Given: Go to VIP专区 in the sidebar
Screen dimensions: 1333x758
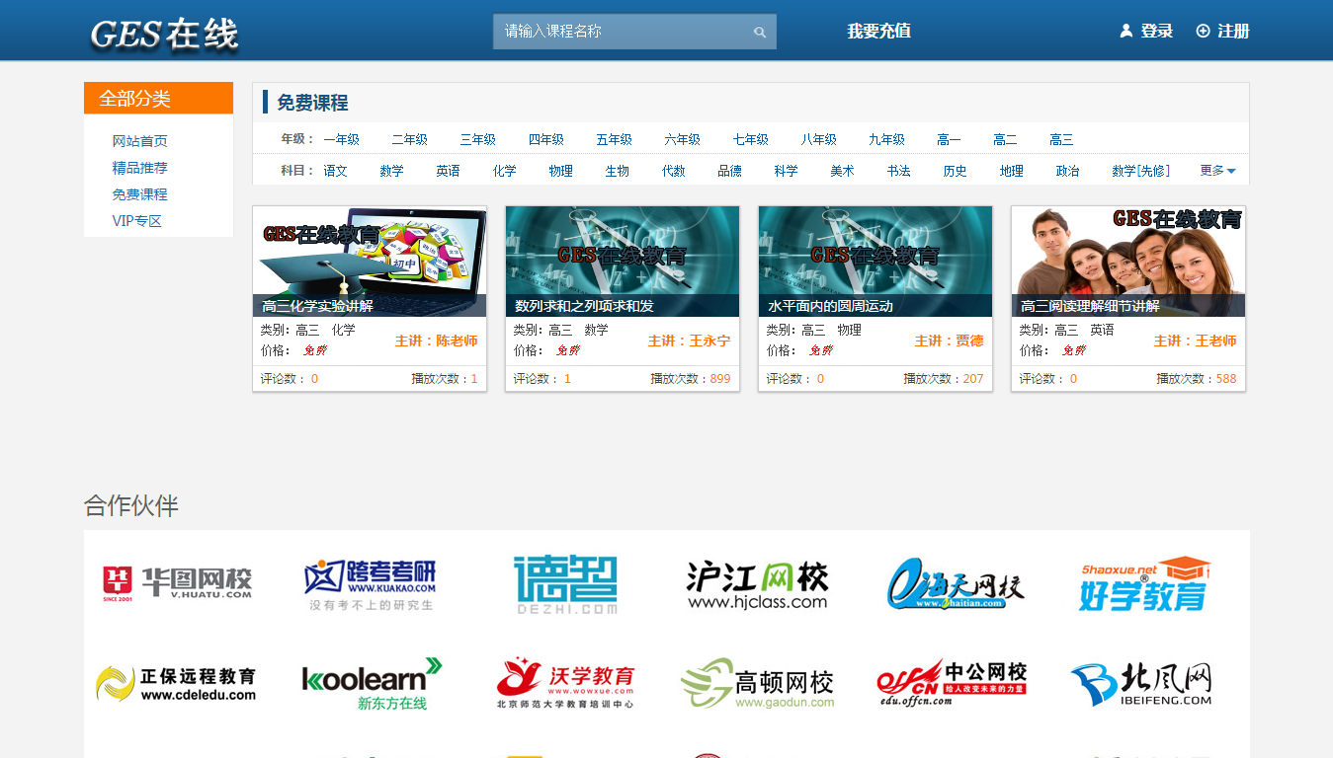Looking at the screenshot, I should coord(136,221).
